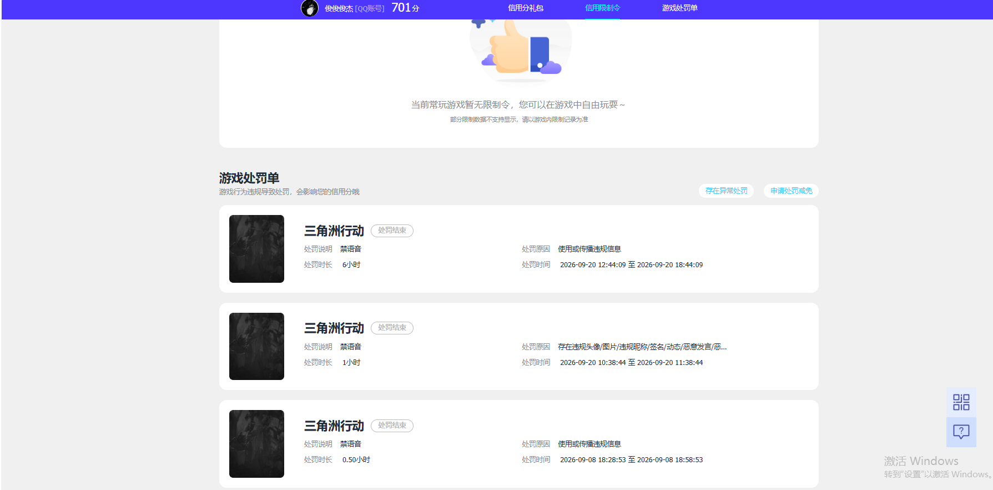Open thumbnail of the 0.50小时 penalty card

click(x=256, y=444)
